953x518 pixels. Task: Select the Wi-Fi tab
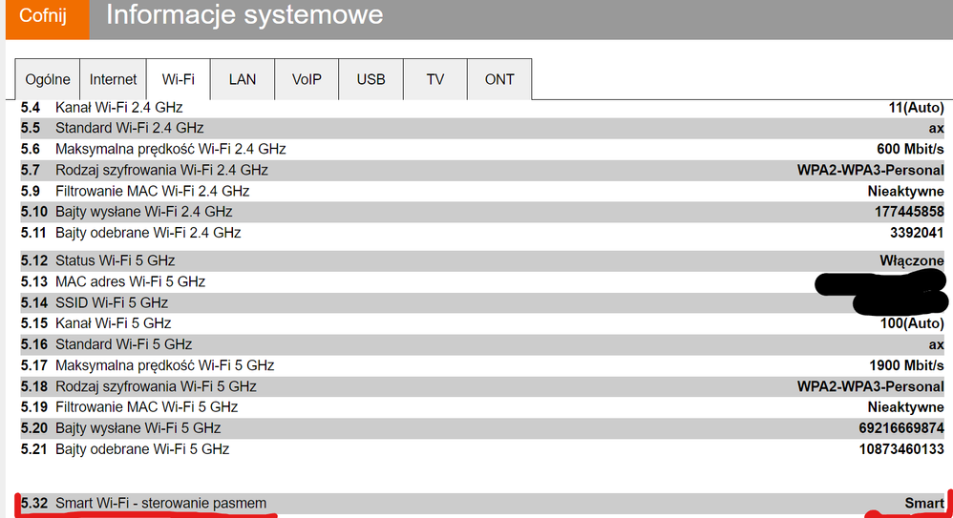178,79
